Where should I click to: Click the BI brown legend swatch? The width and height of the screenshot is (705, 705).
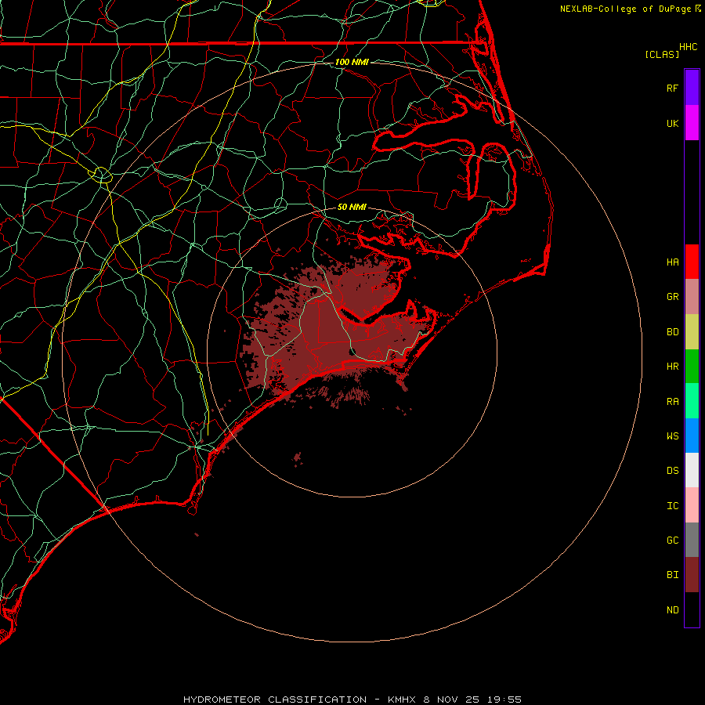(x=692, y=575)
